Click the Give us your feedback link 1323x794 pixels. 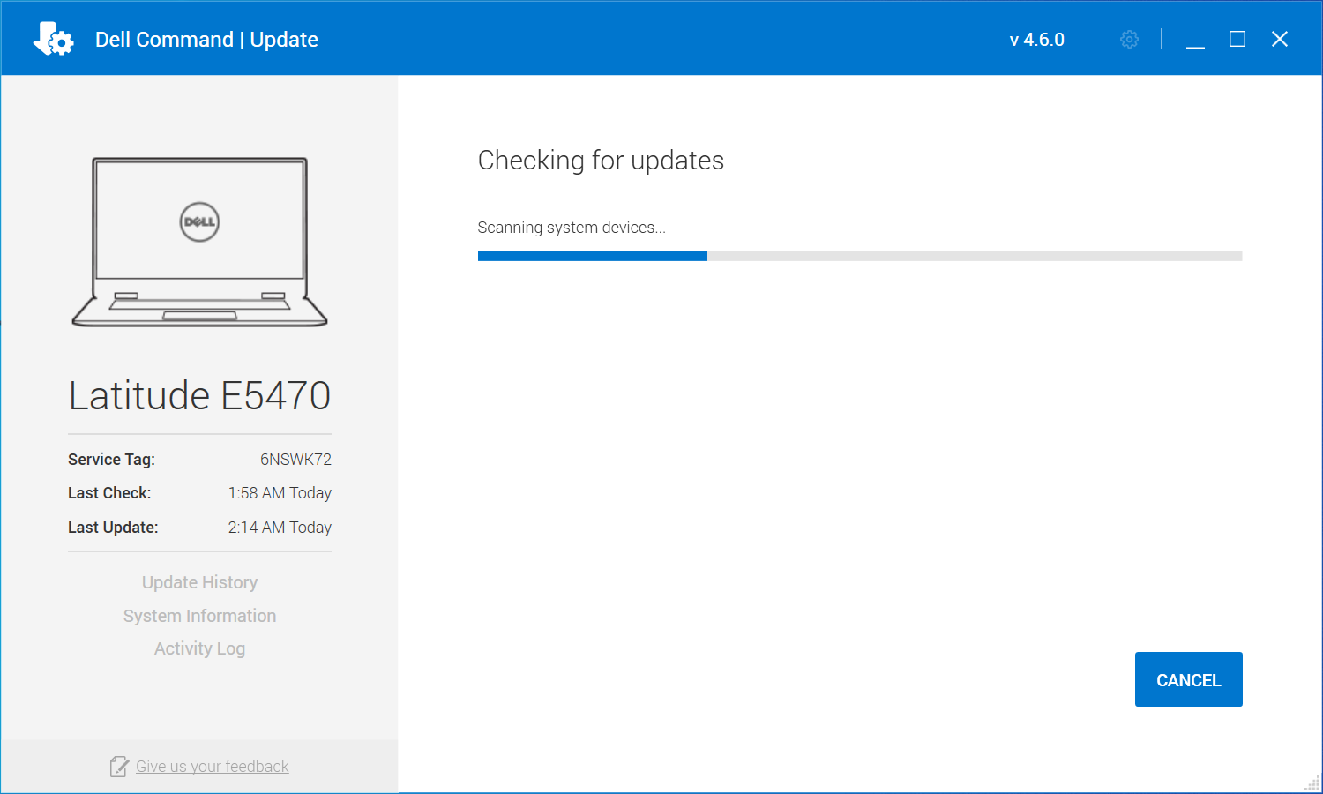(213, 767)
